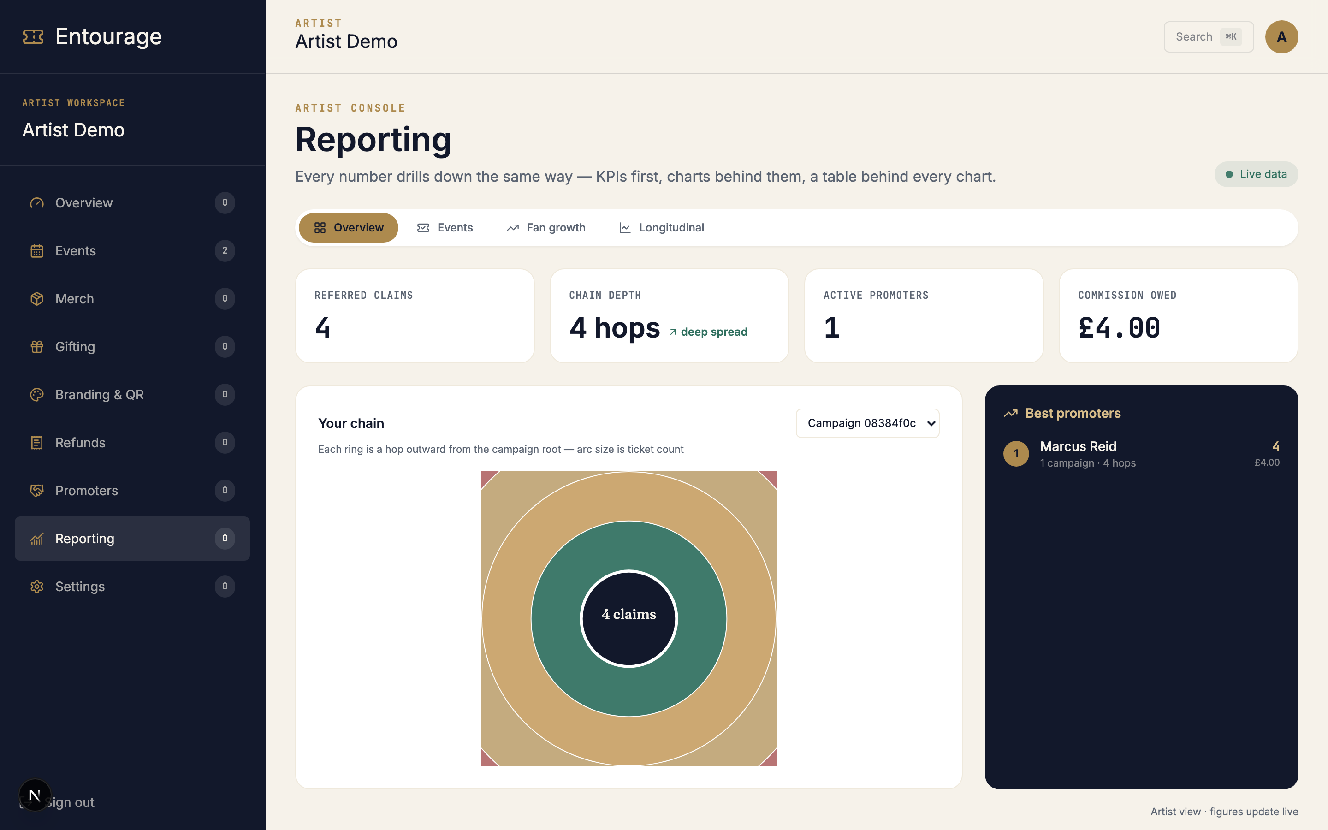
Task: Click the Gifting gift icon
Action: tap(37, 347)
